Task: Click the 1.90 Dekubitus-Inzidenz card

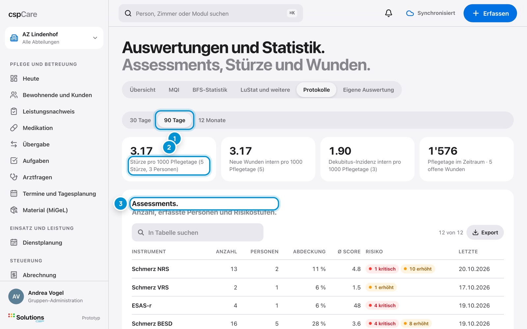Action: tap(367, 159)
